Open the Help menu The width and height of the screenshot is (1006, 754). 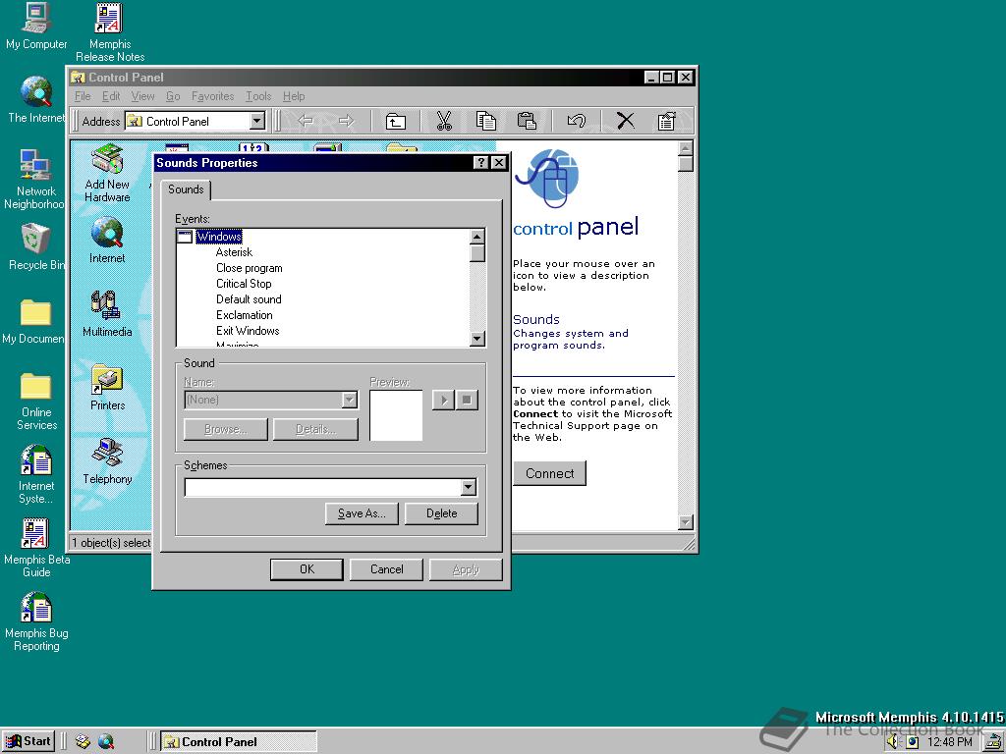294,96
